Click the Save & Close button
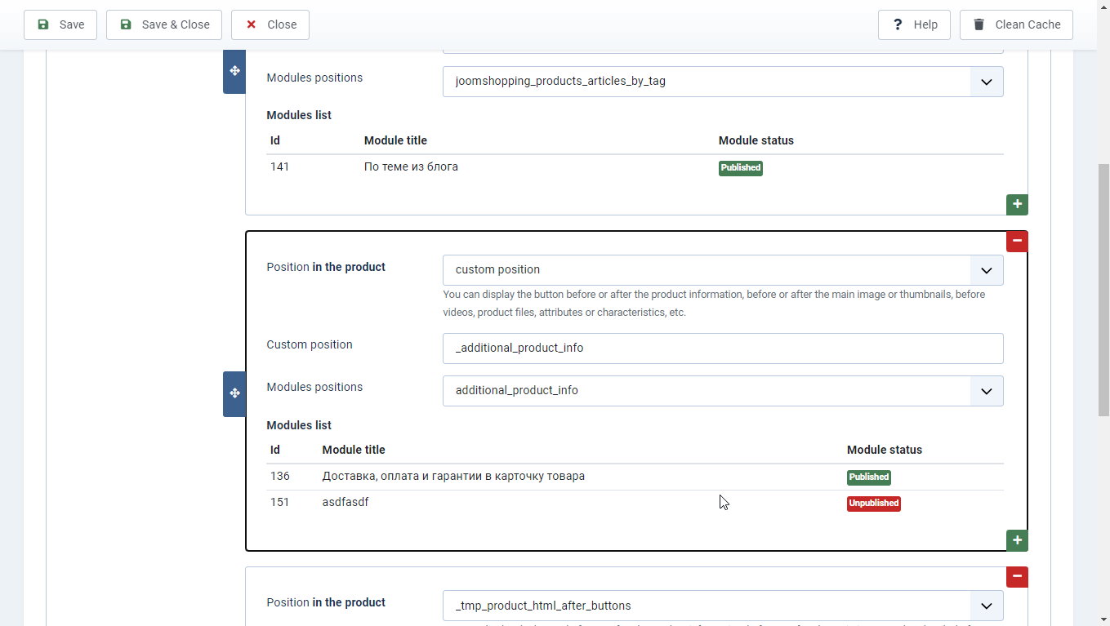This screenshot has height=626, width=1110. (x=163, y=24)
